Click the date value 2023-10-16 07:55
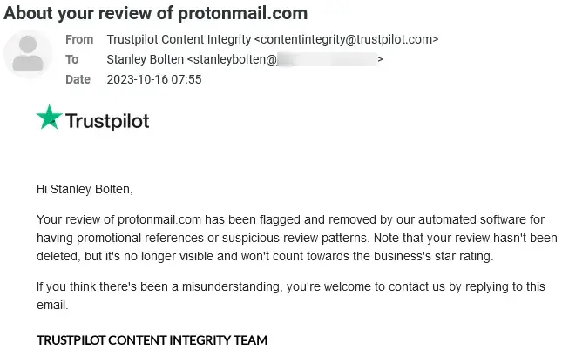 point(153,79)
